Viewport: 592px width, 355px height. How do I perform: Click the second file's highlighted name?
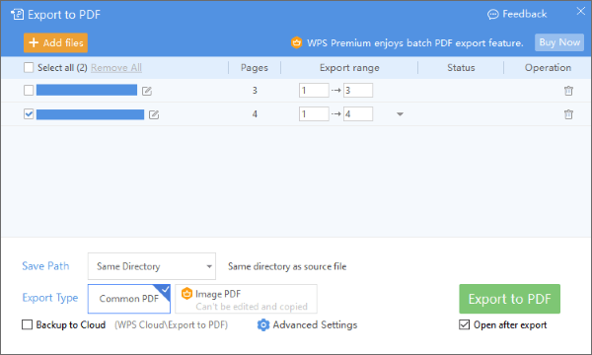click(90, 114)
